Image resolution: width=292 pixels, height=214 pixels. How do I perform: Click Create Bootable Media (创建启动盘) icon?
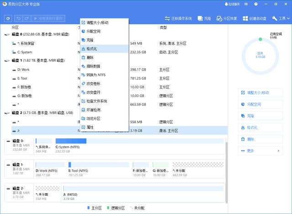[255, 19]
